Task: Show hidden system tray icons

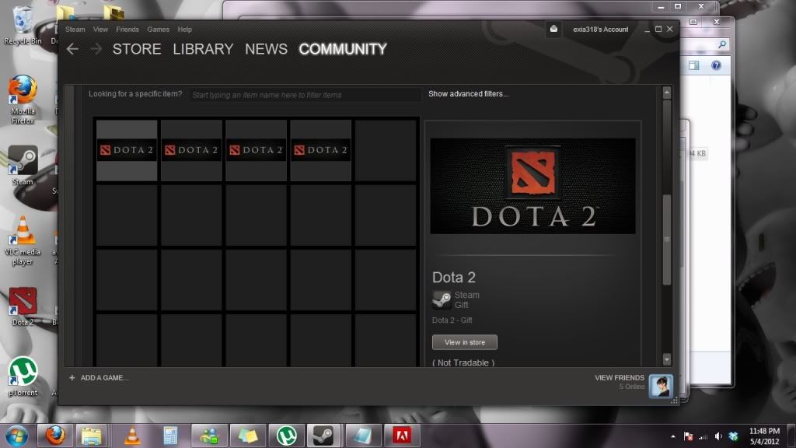Action: [672, 436]
